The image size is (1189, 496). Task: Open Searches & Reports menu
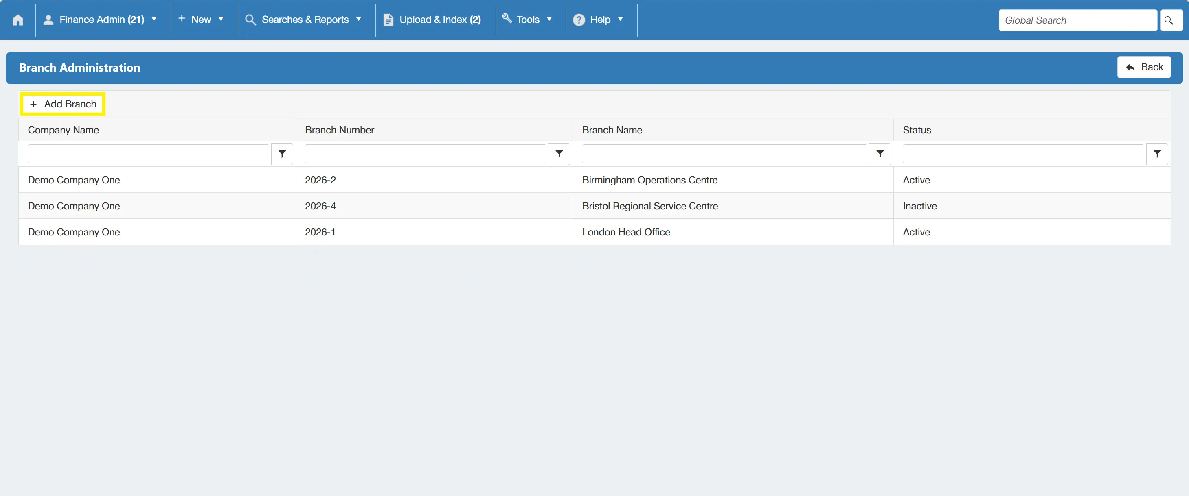(304, 20)
